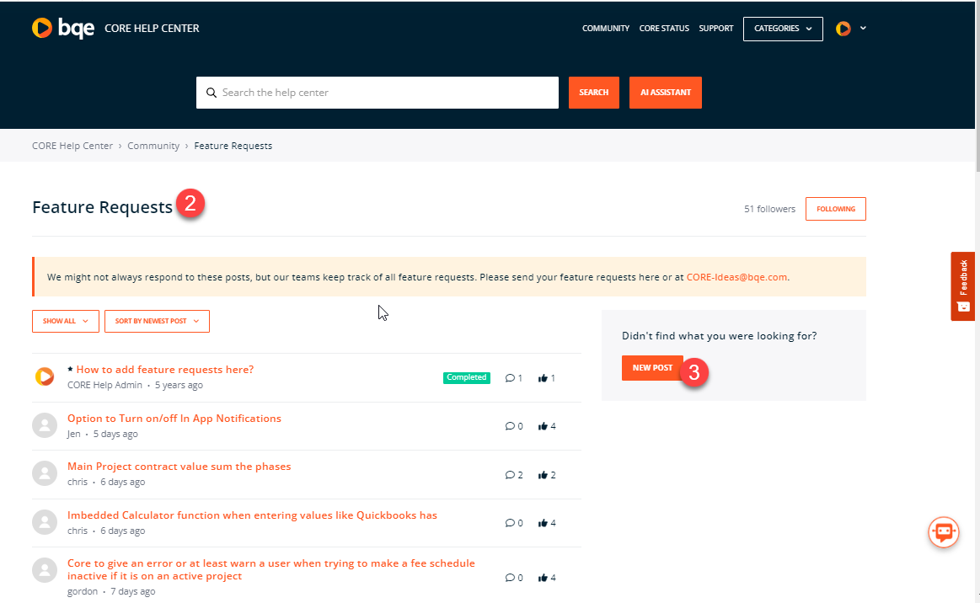Open 'Option to Turn on/off In App Notifications' post
The width and height of the screenshot is (980, 603).
pyautogui.click(x=174, y=418)
